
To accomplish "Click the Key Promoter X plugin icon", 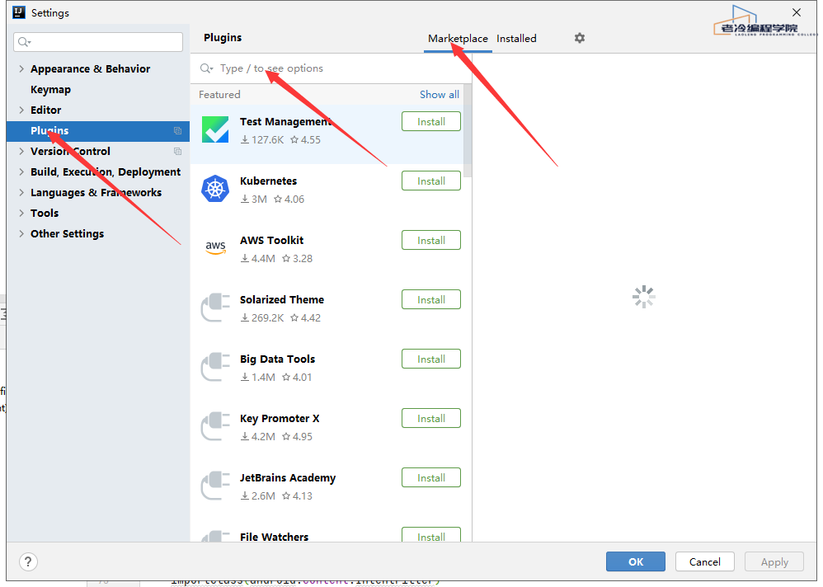I will point(216,426).
